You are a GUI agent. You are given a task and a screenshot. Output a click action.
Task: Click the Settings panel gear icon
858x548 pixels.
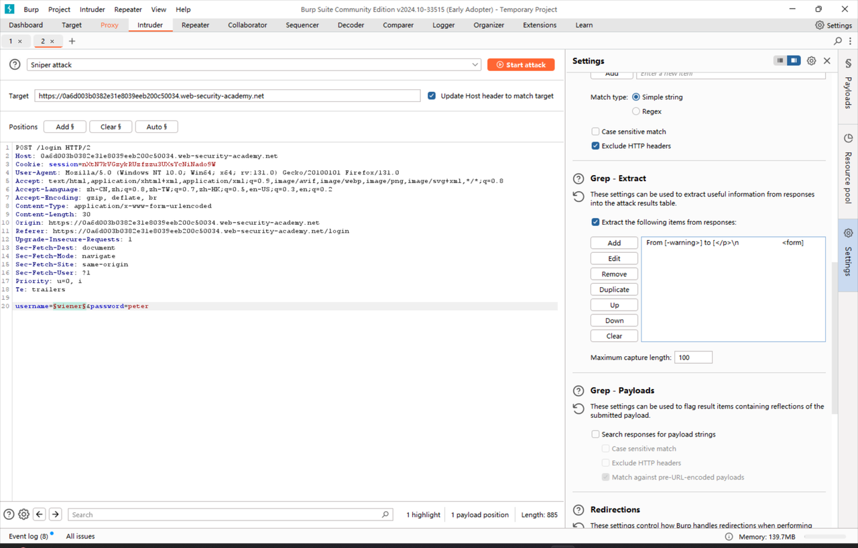coord(811,60)
